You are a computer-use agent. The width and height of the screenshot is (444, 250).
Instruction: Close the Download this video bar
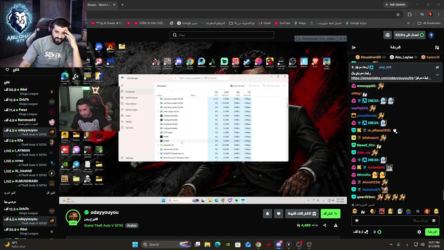[344, 39]
